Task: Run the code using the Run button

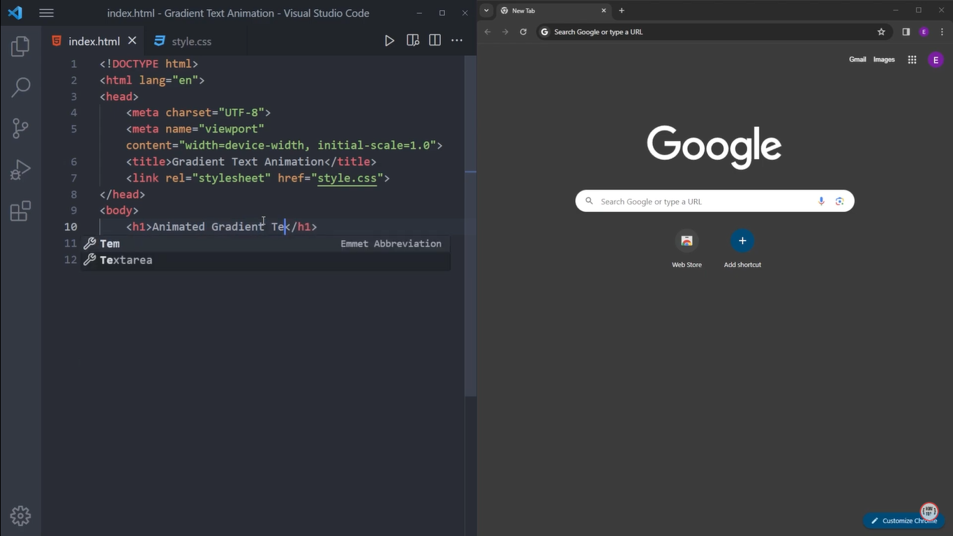Action: pos(389,40)
